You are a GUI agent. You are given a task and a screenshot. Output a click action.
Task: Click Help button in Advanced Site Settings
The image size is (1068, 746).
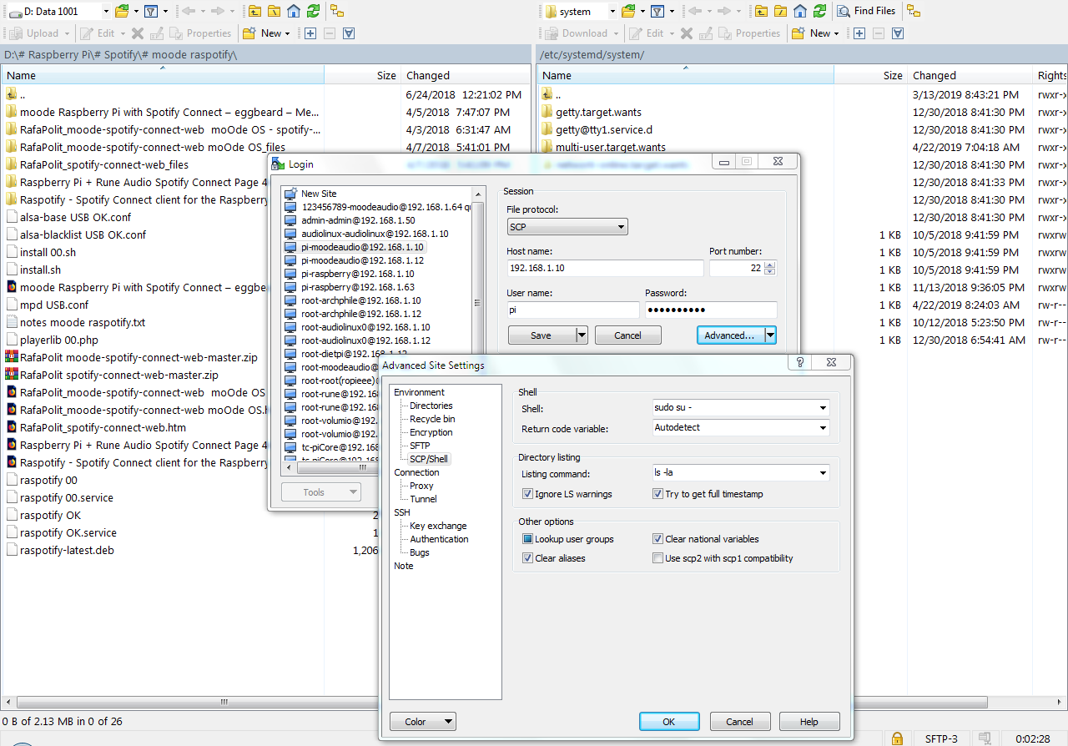(x=809, y=722)
